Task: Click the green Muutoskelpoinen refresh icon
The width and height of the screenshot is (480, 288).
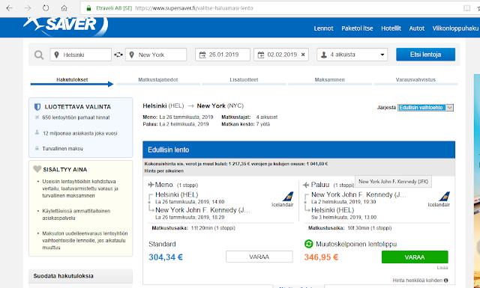Action: click(309, 244)
